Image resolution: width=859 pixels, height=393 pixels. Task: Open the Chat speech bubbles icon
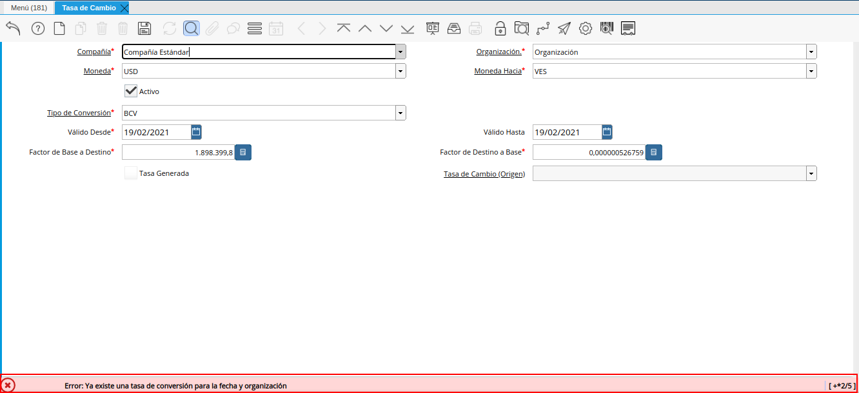coord(233,28)
